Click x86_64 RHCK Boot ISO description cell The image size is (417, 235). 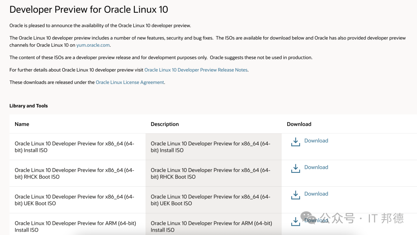coord(214,173)
